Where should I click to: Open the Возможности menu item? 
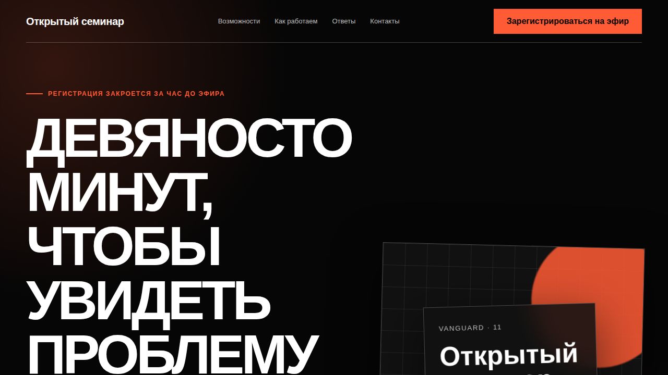point(239,21)
